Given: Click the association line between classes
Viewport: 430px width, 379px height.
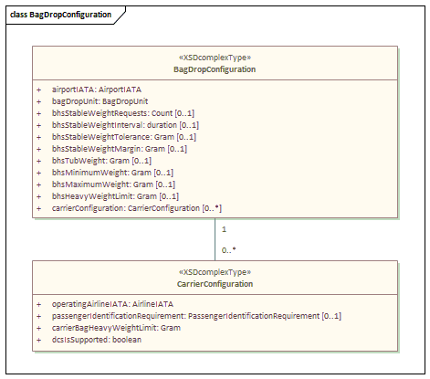Looking at the screenshot, I should tap(215, 239).
